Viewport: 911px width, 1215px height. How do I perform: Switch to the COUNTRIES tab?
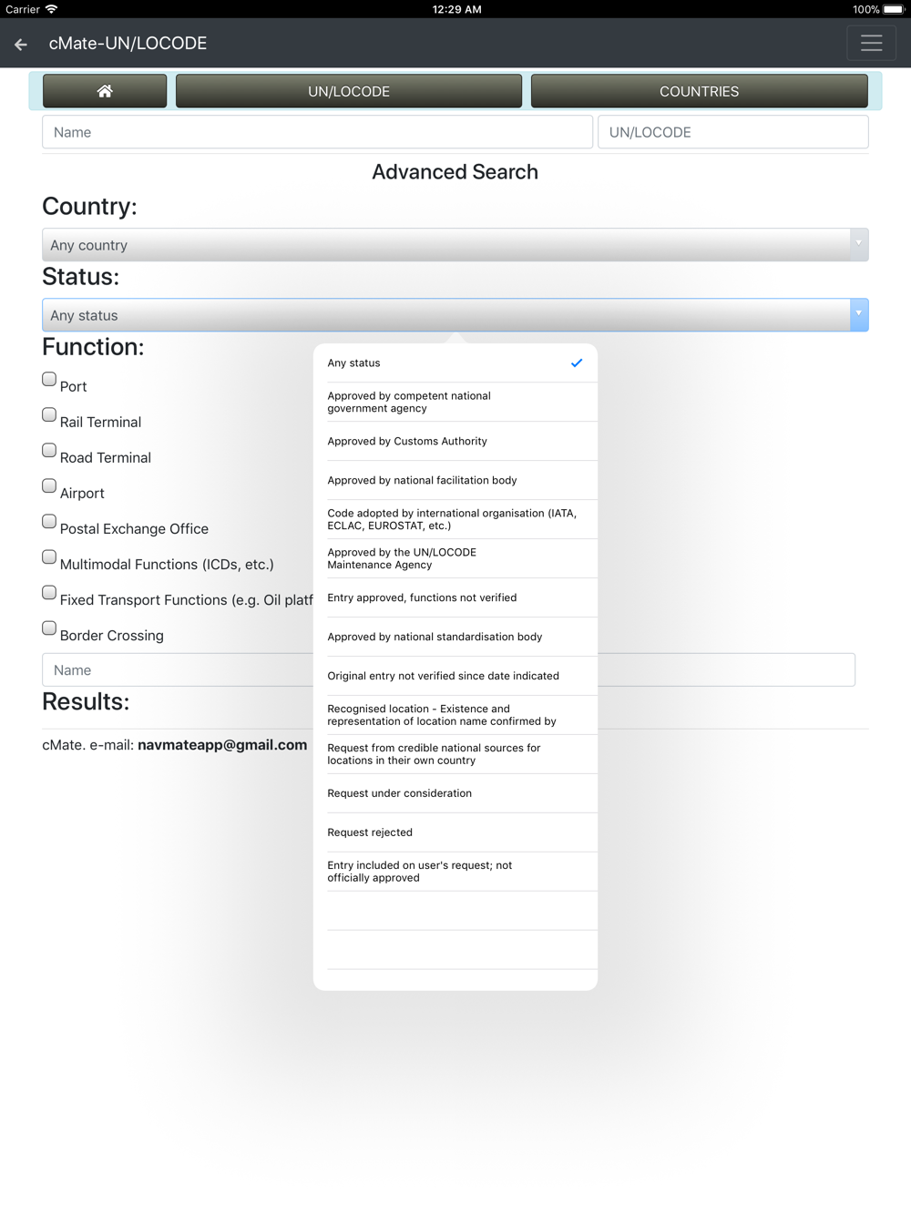point(699,91)
